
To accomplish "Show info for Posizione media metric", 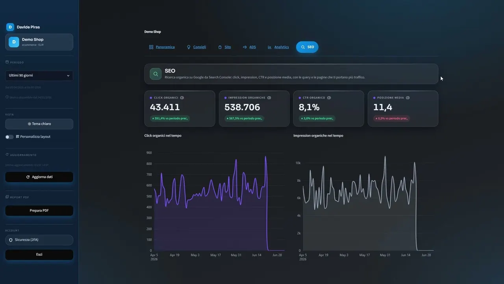I will pos(408,97).
